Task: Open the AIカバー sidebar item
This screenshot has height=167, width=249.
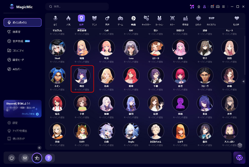Action: pyautogui.click(x=17, y=69)
